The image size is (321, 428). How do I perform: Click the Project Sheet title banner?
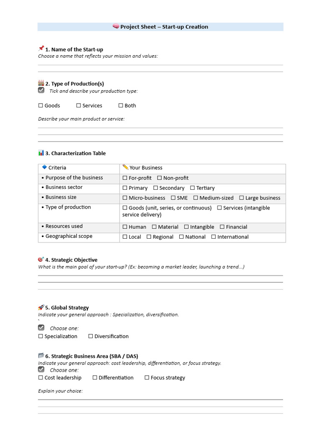tap(160, 27)
